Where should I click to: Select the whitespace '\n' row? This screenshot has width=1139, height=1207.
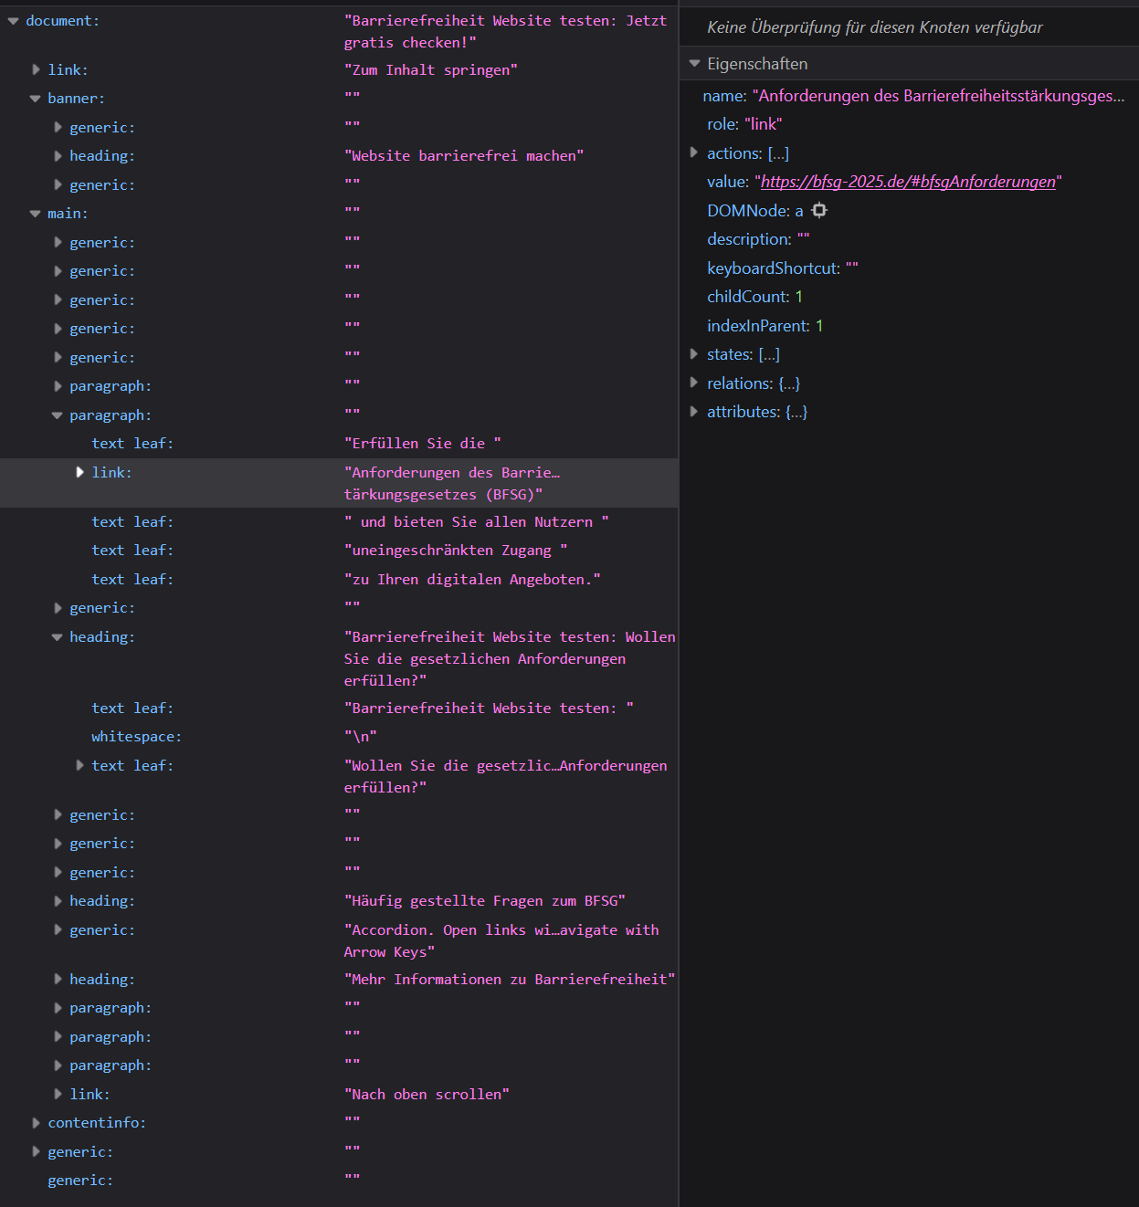[339, 737]
